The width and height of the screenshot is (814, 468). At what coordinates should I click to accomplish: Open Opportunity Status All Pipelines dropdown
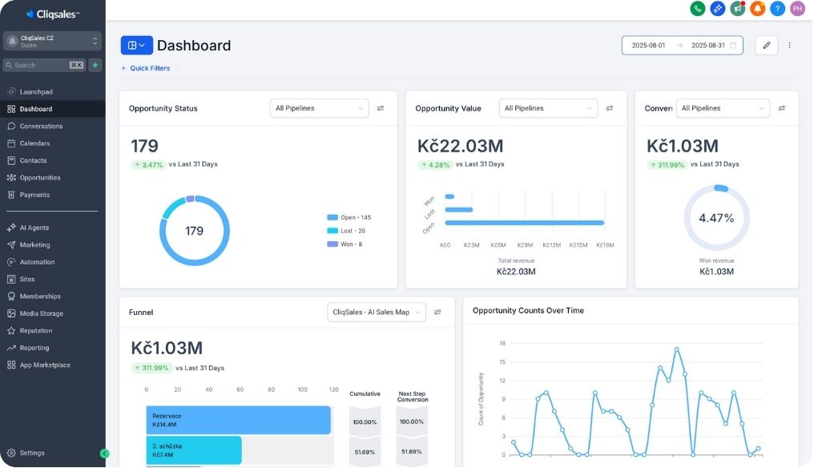(319, 108)
